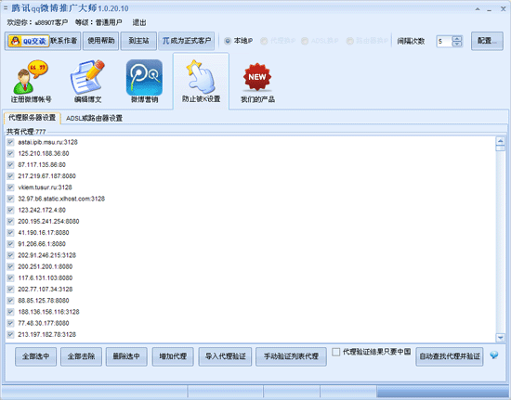The width and height of the screenshot is (511, 400).
Task: Click 手动验证列表代理 button
Action: pos(291,356)
